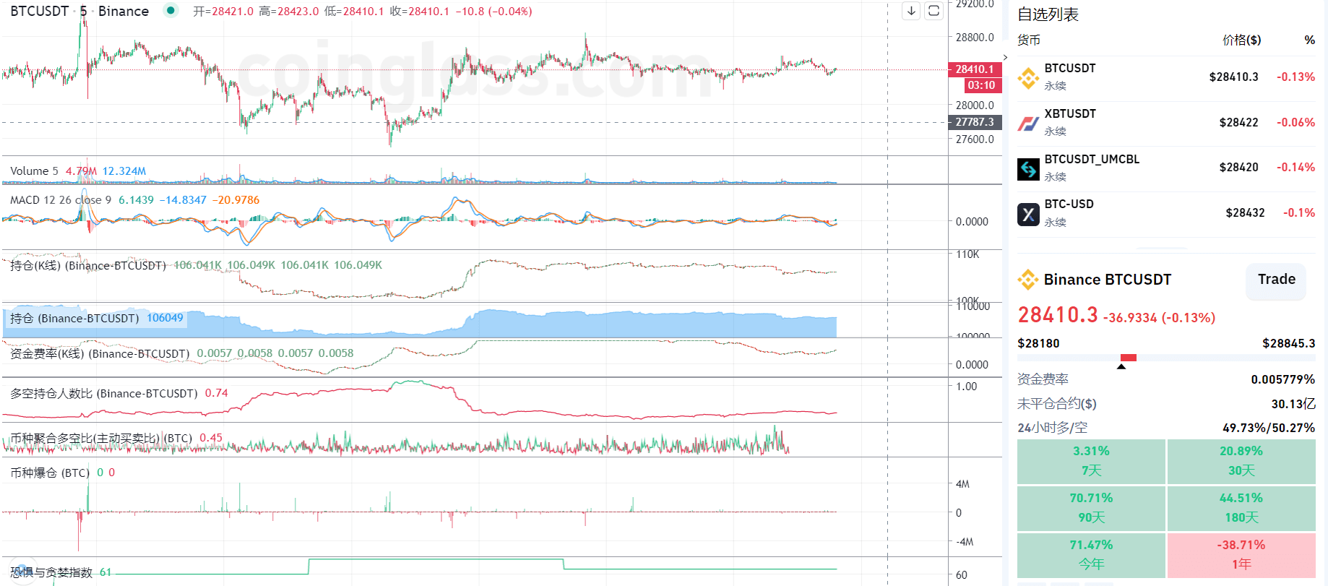This screenshot has width=1328, height=586.
Task: Select the 多空持仓人数比 indicator legend
Action: pos(103,393)
